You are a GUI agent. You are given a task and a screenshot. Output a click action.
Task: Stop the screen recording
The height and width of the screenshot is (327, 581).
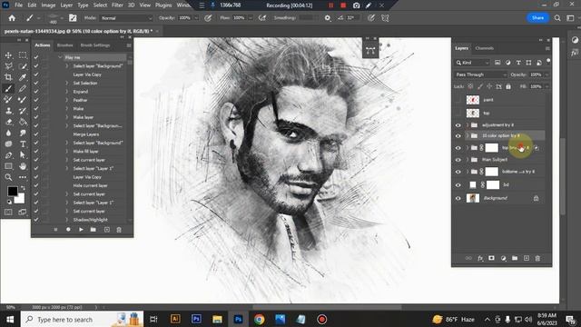point(343,5)
